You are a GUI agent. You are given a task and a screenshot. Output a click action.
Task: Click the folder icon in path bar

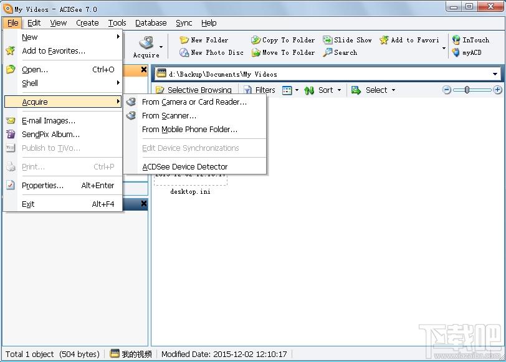pos(161,74)
